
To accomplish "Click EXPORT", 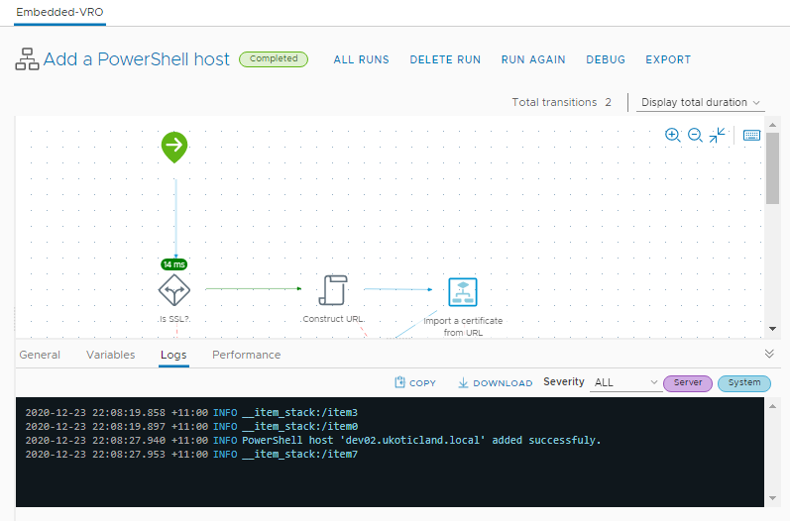I will (x=668, y=59).
